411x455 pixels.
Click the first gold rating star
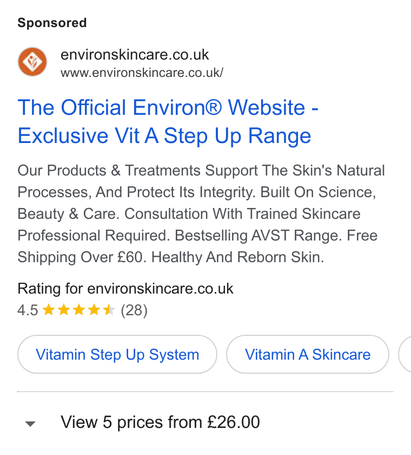[x=48, y=310]
